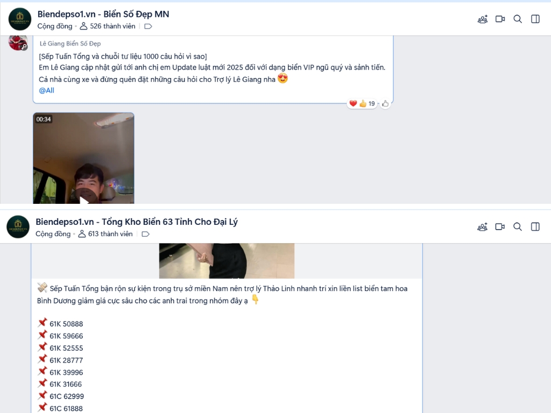The height and width of the screenshot is (413, 551).
Task: Toggle info sidebar in Tổng Kho Biển 63 Tỉnh chat
Action: pyautogui.click(x=535, y=227)
